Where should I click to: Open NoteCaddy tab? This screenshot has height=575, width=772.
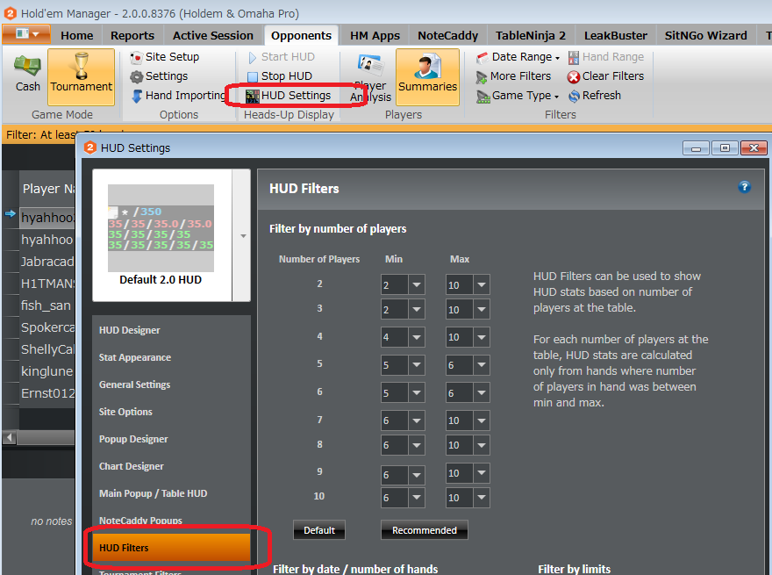click(447, 35)
